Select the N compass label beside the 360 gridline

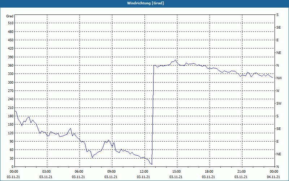click(277, 66)
